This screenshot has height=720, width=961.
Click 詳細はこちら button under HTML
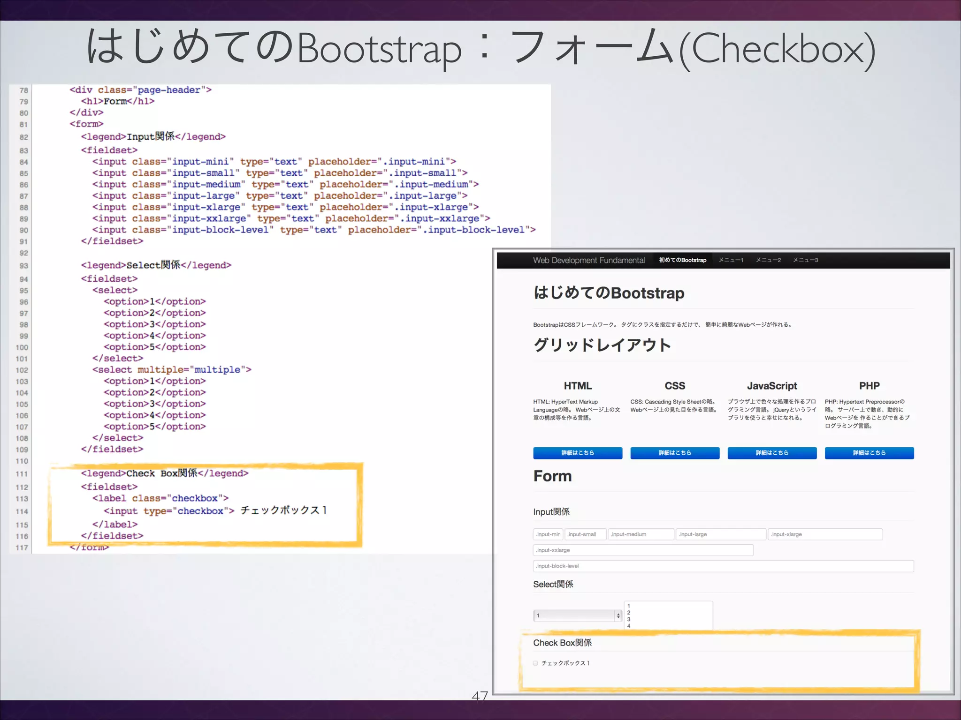click(x=578, y=453)
